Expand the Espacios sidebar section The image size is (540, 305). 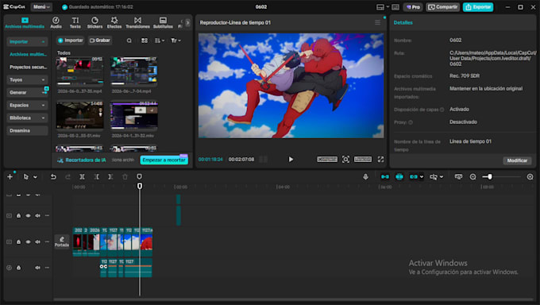click(x=27, y=105)
